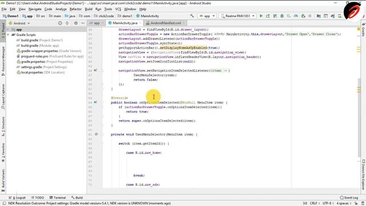Screen dimensions: 366x206
Task: Click tool window toggle icon in bottom-left corner
Action: (x=4, y=203)
